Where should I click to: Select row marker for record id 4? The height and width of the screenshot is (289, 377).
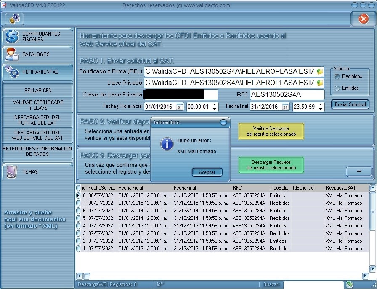(x=78, y=226)
